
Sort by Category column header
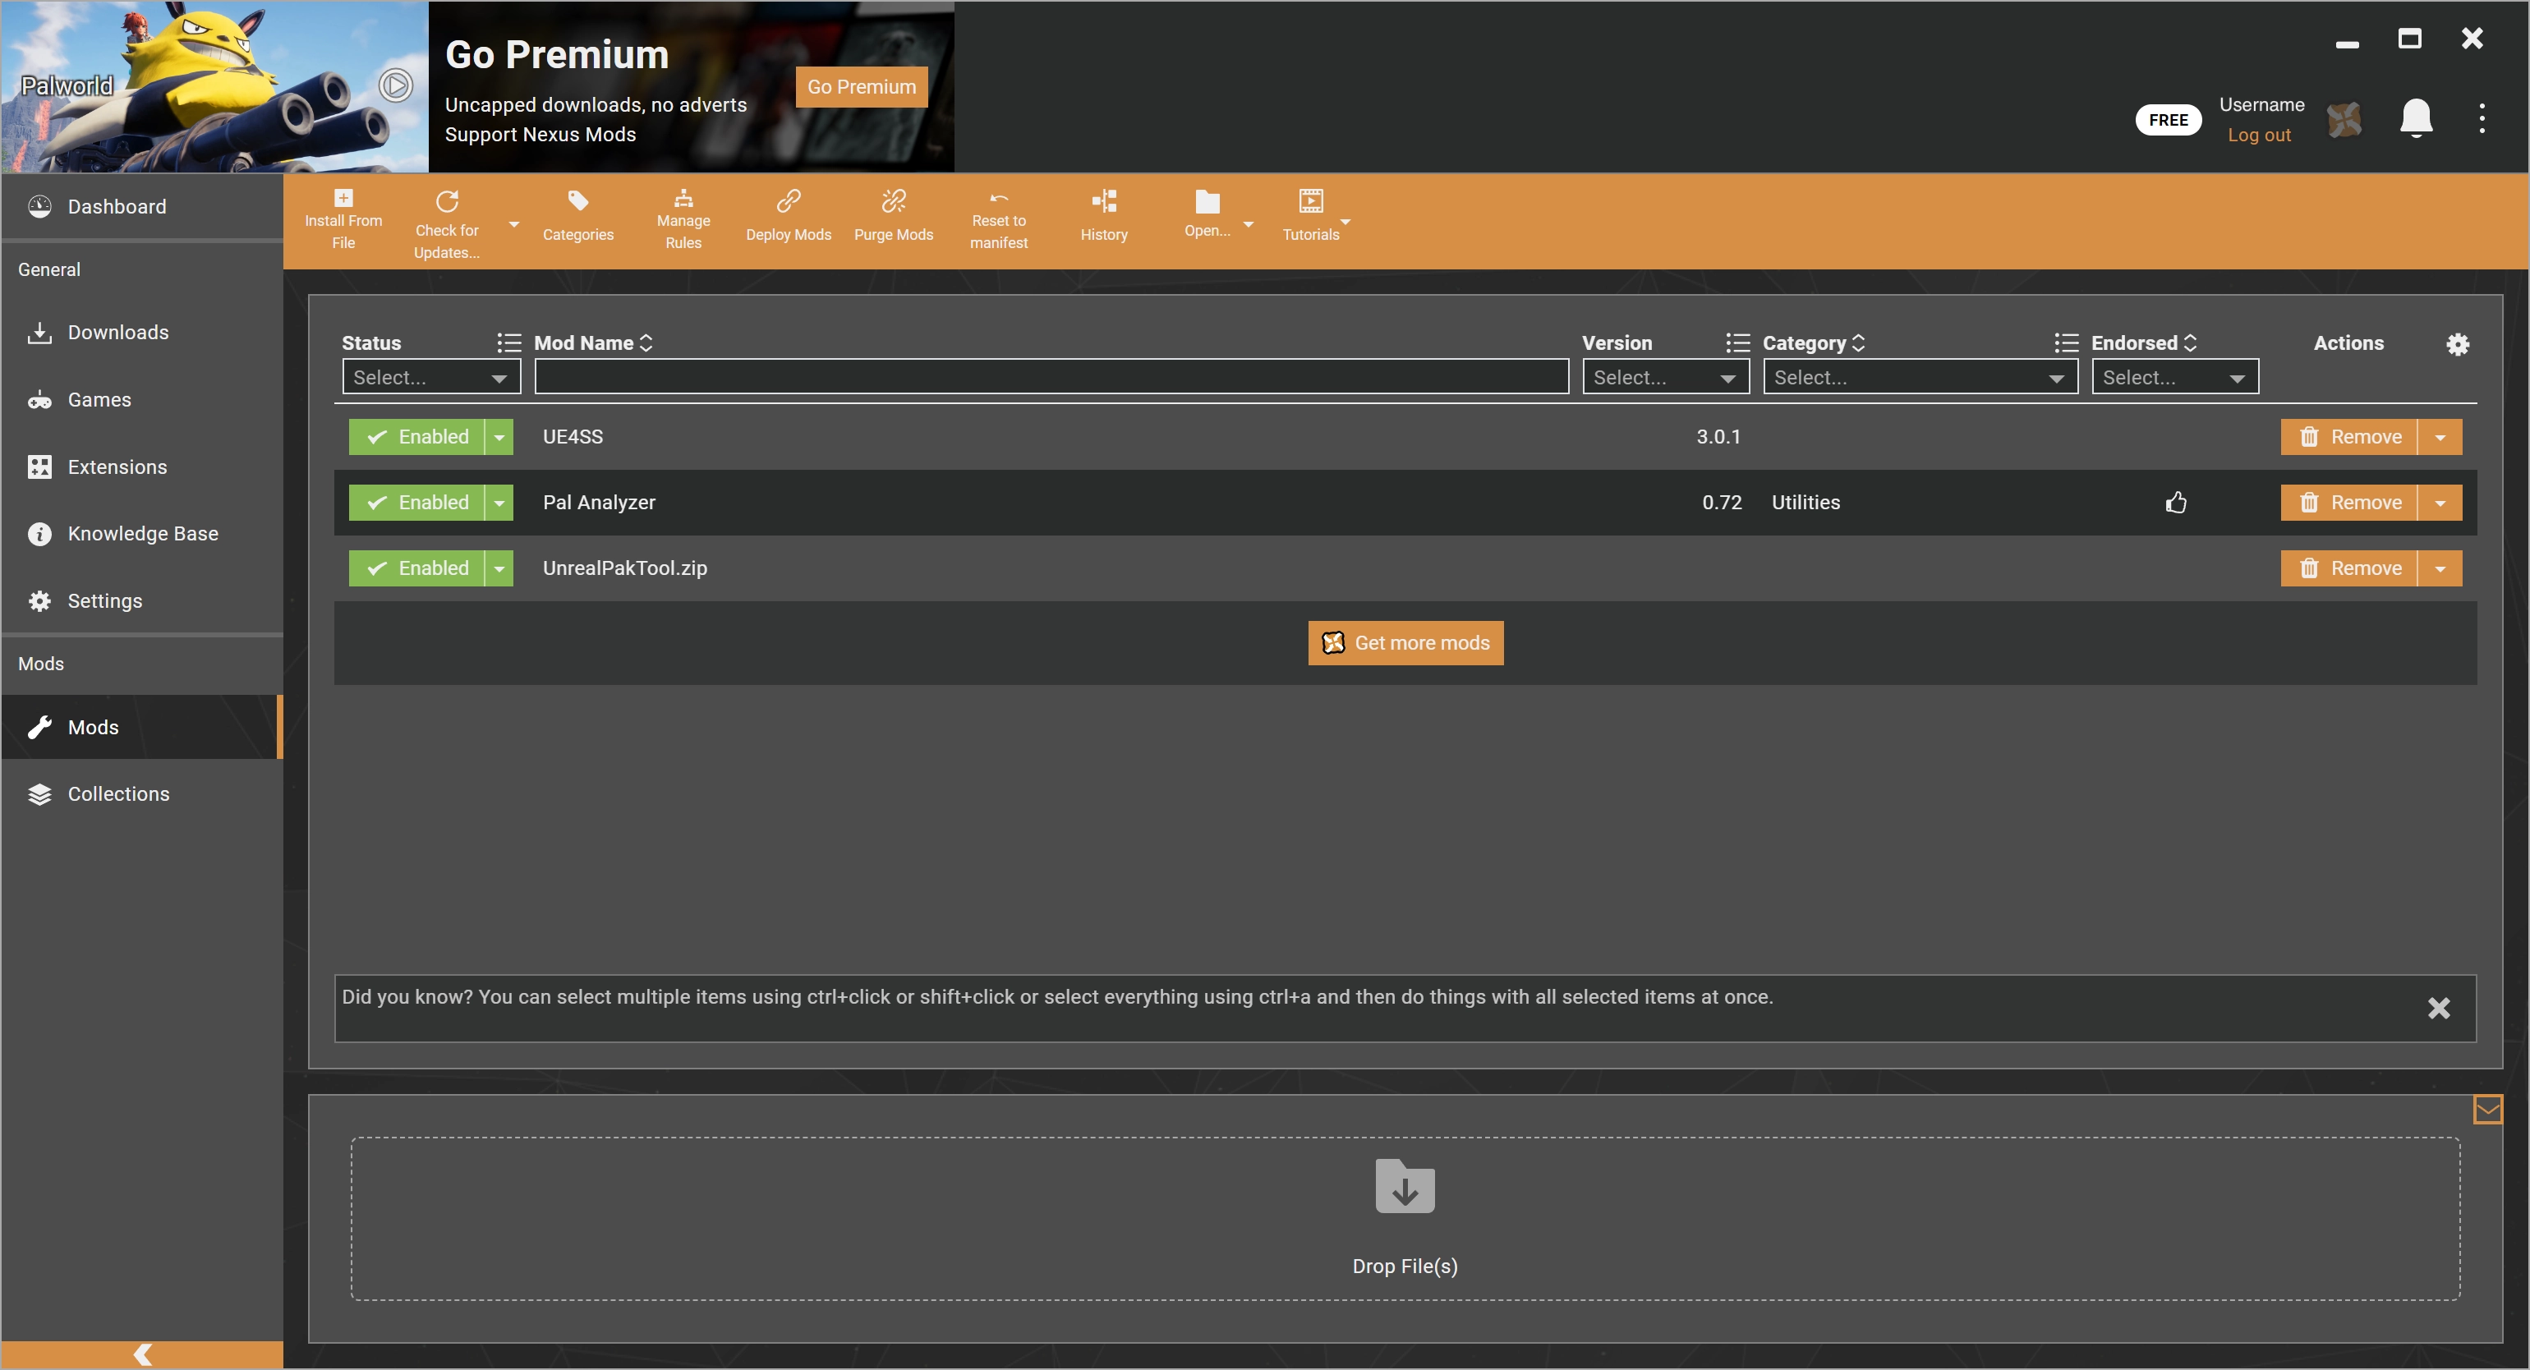pyautogui.click(x=1814, y=342)
